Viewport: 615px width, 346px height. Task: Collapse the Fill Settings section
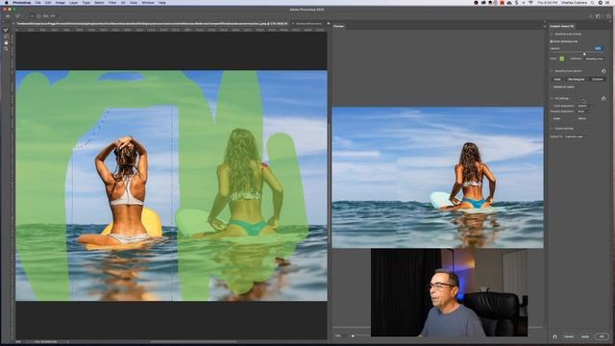click(x=552, y=98)
